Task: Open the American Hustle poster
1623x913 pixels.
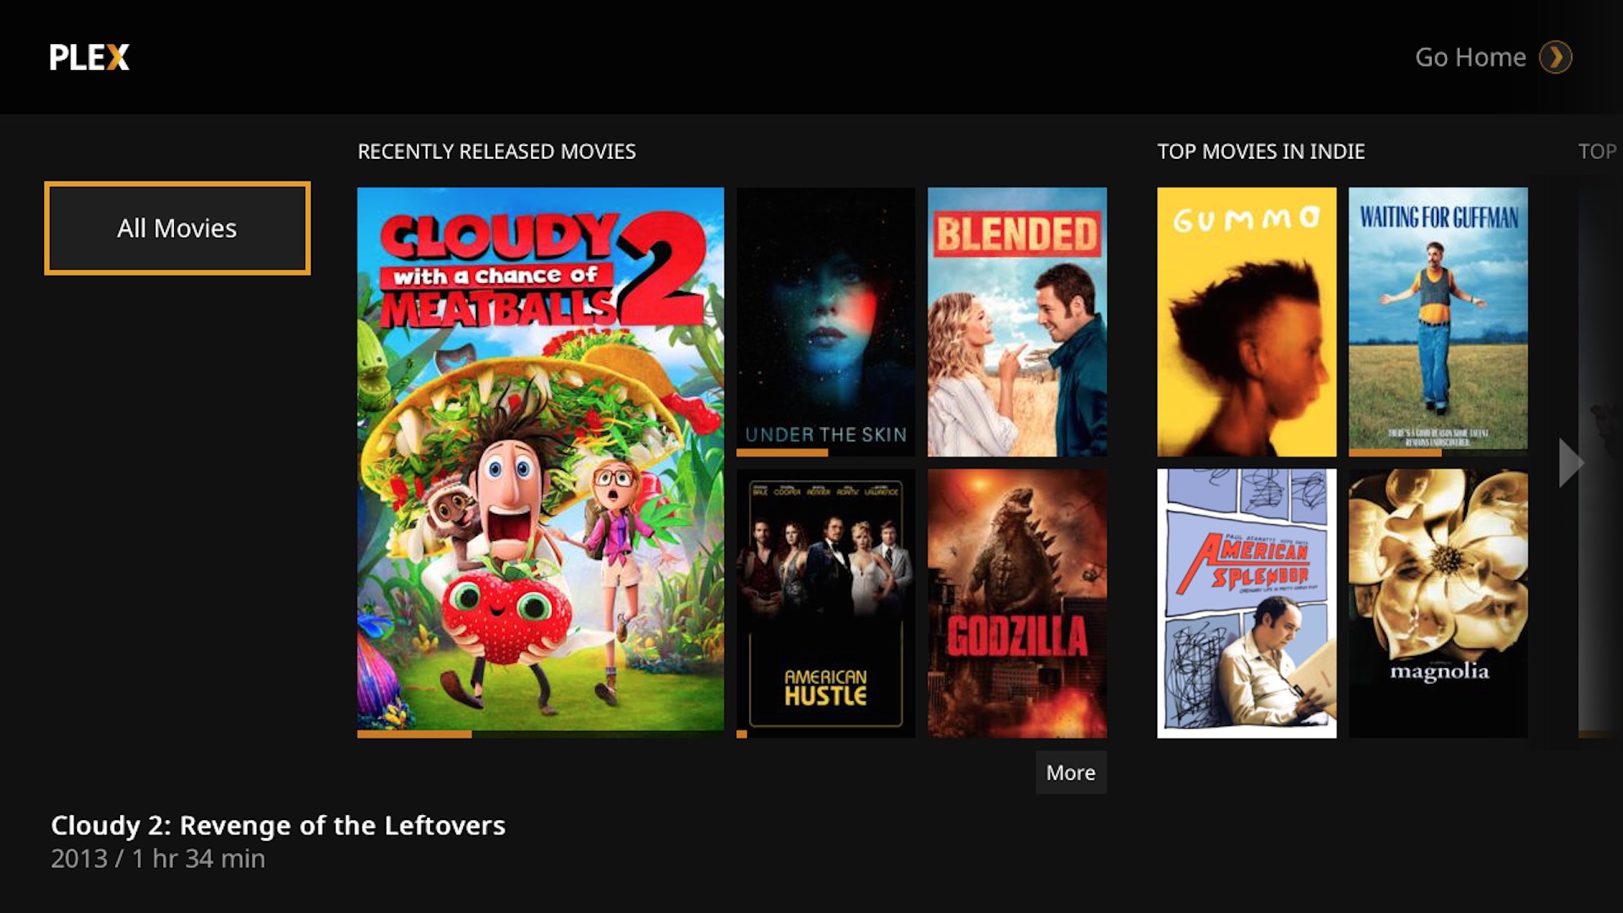Action: (826, 604)
